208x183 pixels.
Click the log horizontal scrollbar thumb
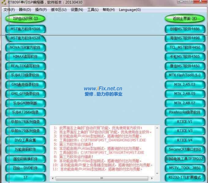[x=102, y=178]
